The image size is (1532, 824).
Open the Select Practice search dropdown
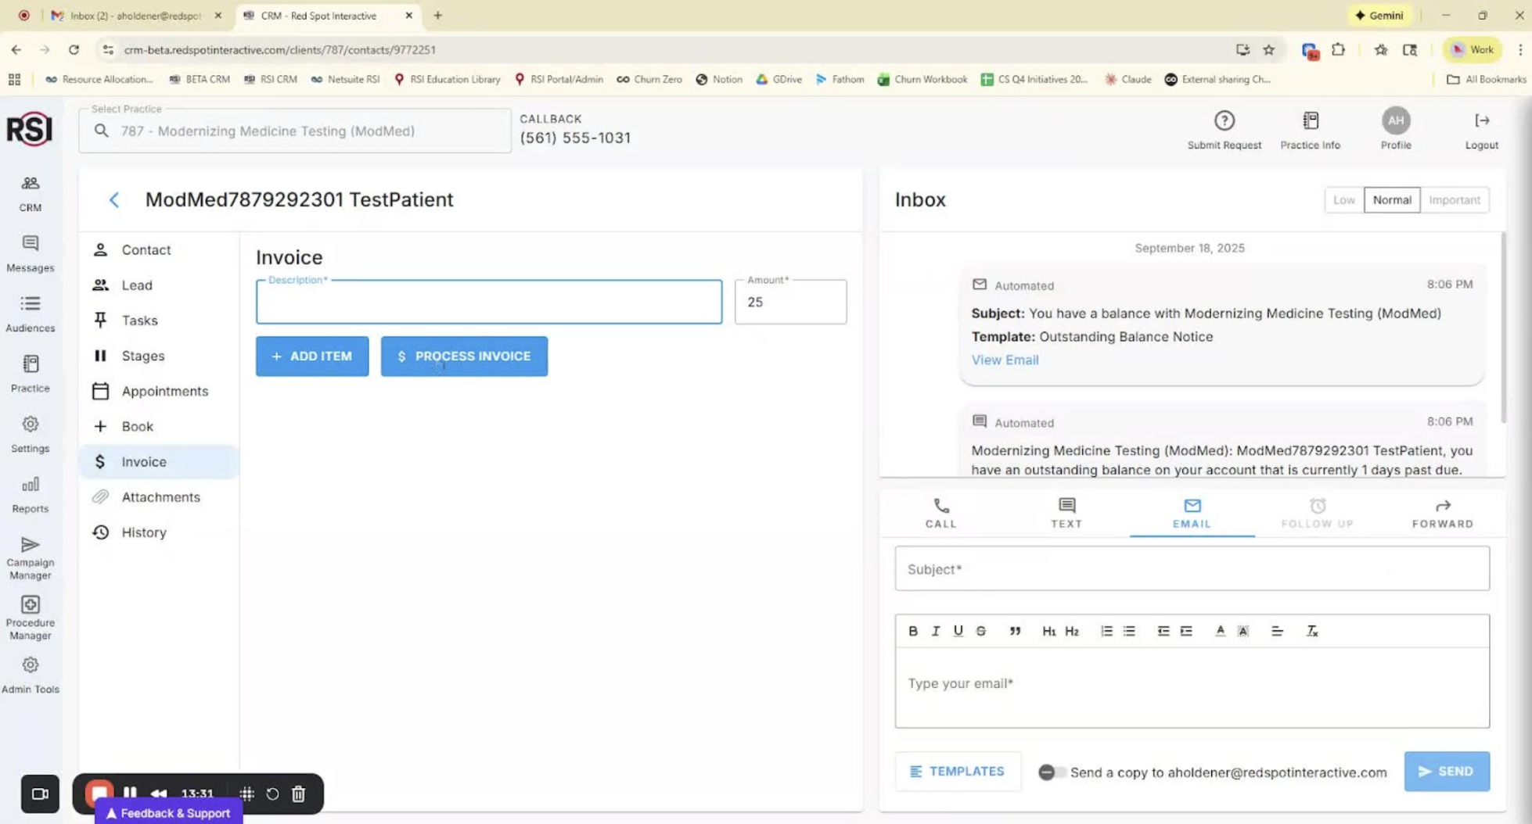[x=295, y=131]
